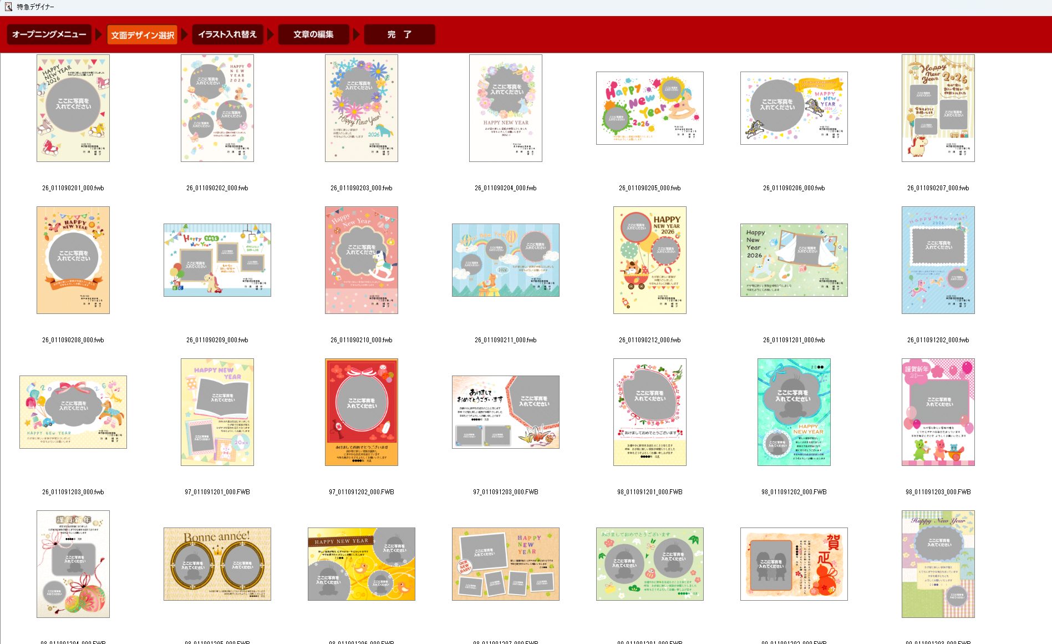Switch to the 文章の編集 step

point(313,34)
